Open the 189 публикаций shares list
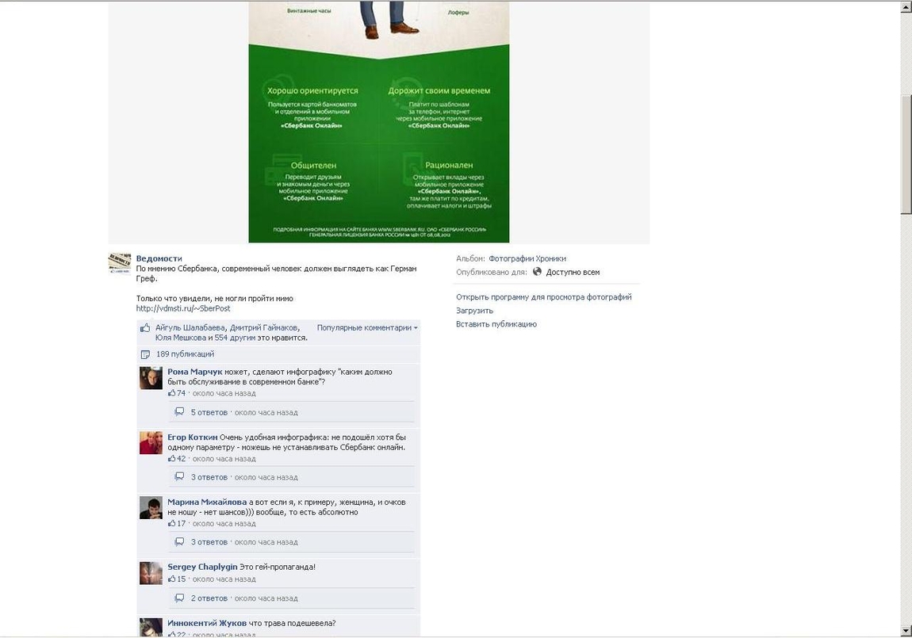The height and width of the screenshot is (638, 912). click(x=185, y=353)
